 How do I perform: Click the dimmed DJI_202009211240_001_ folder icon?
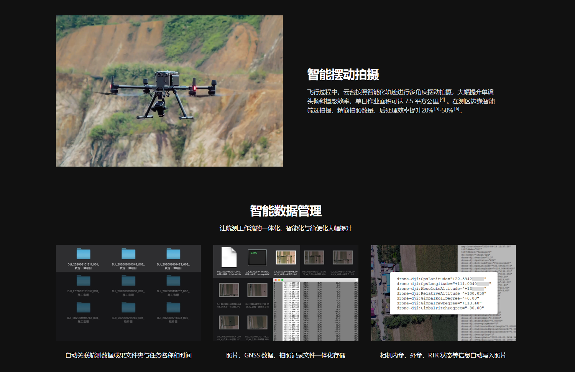click(128, 308)
